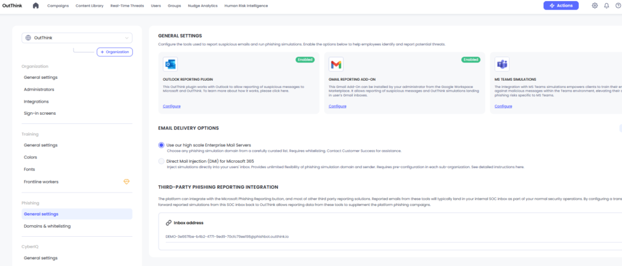Viewport: 622px width, 266px height.
Task: Open the Nudge Analytics menu
Action: click(x=186, y=5)
